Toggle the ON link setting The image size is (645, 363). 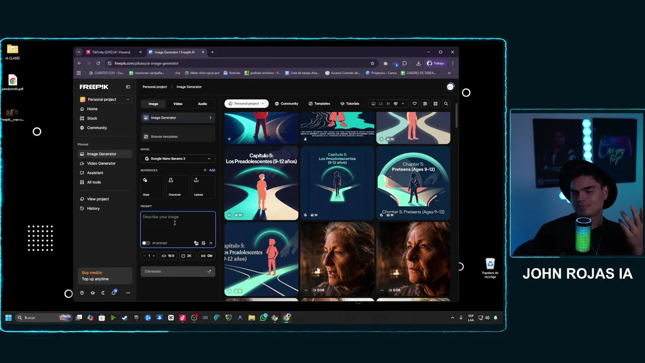(x=207, y=256)
